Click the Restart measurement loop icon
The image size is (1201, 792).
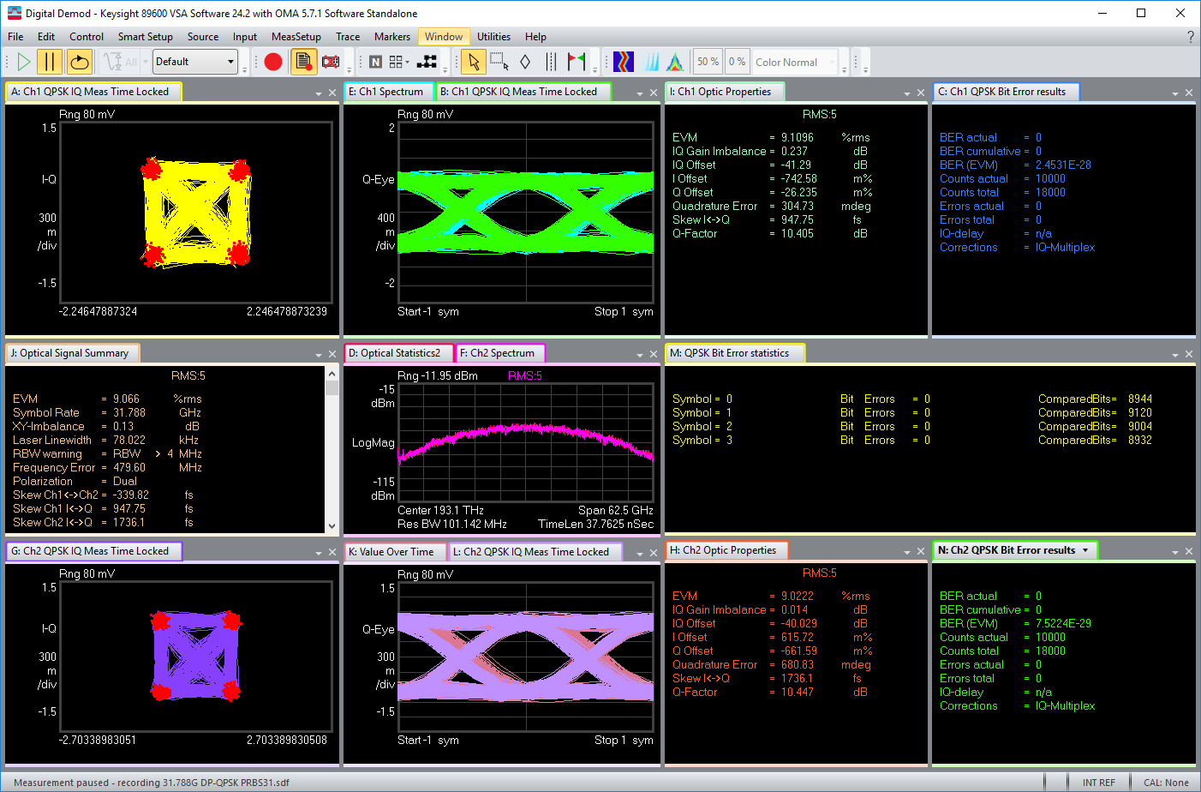coord(79,62)
